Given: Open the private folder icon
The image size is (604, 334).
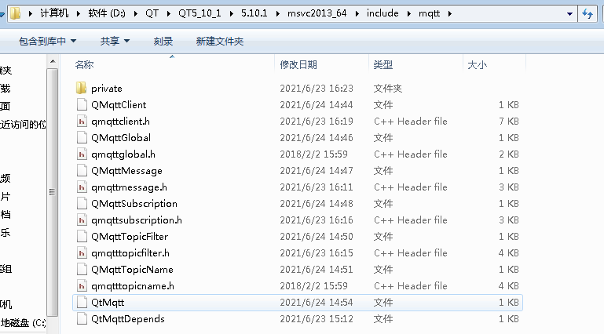Looking at the screenshot, I should tap(81, 88).
